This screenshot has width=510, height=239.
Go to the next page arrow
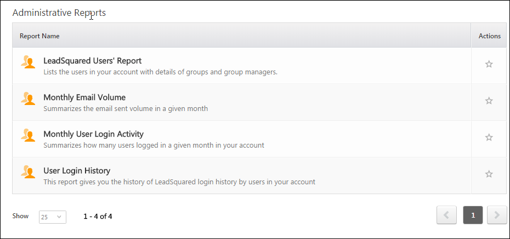click(497, 215)
